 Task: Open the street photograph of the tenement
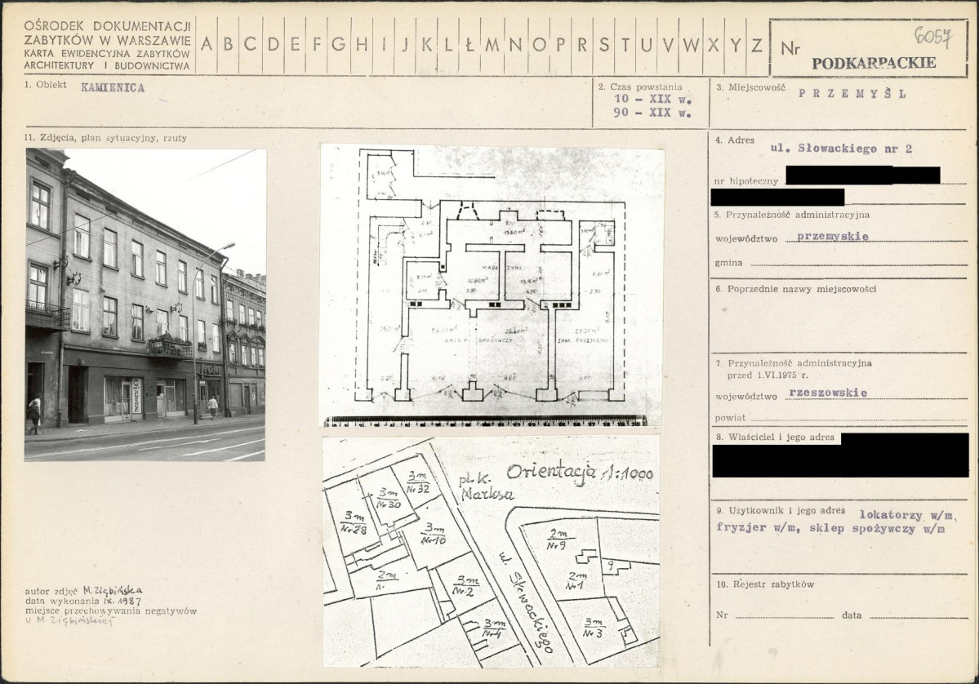coord(145,304)
